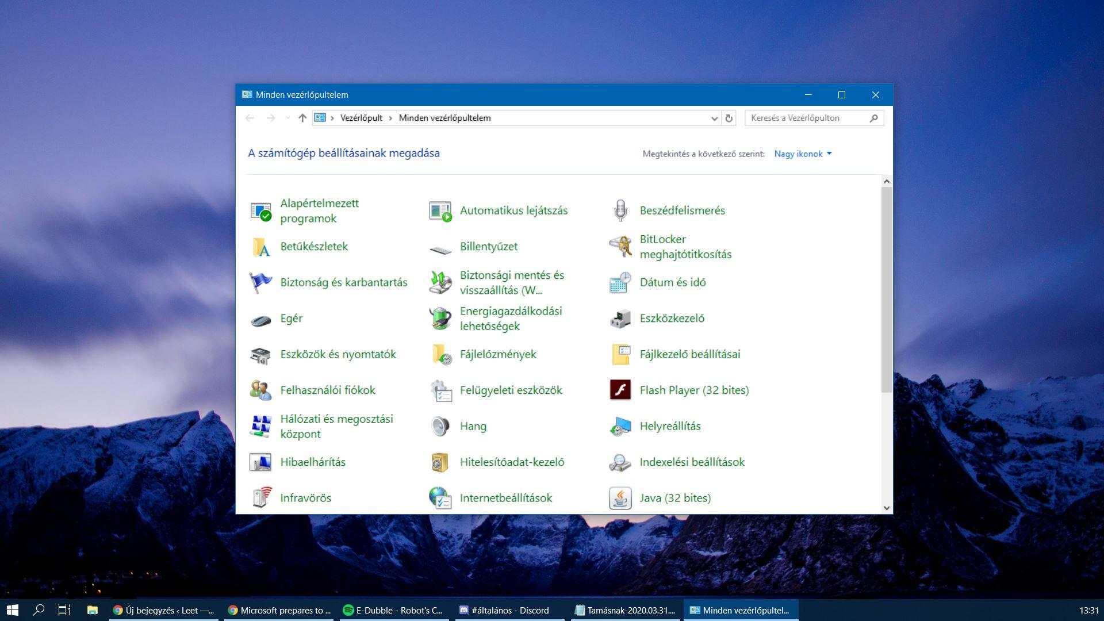
Task: Open the Java (32 bites) icon
Action: 620,498
